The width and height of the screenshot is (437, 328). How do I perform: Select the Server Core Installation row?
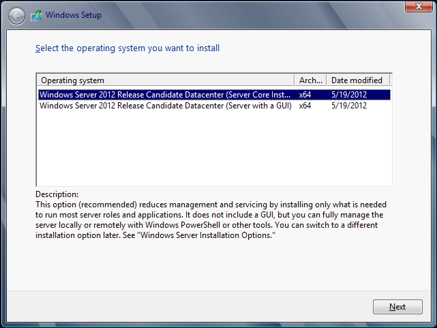tap(214, 95)
